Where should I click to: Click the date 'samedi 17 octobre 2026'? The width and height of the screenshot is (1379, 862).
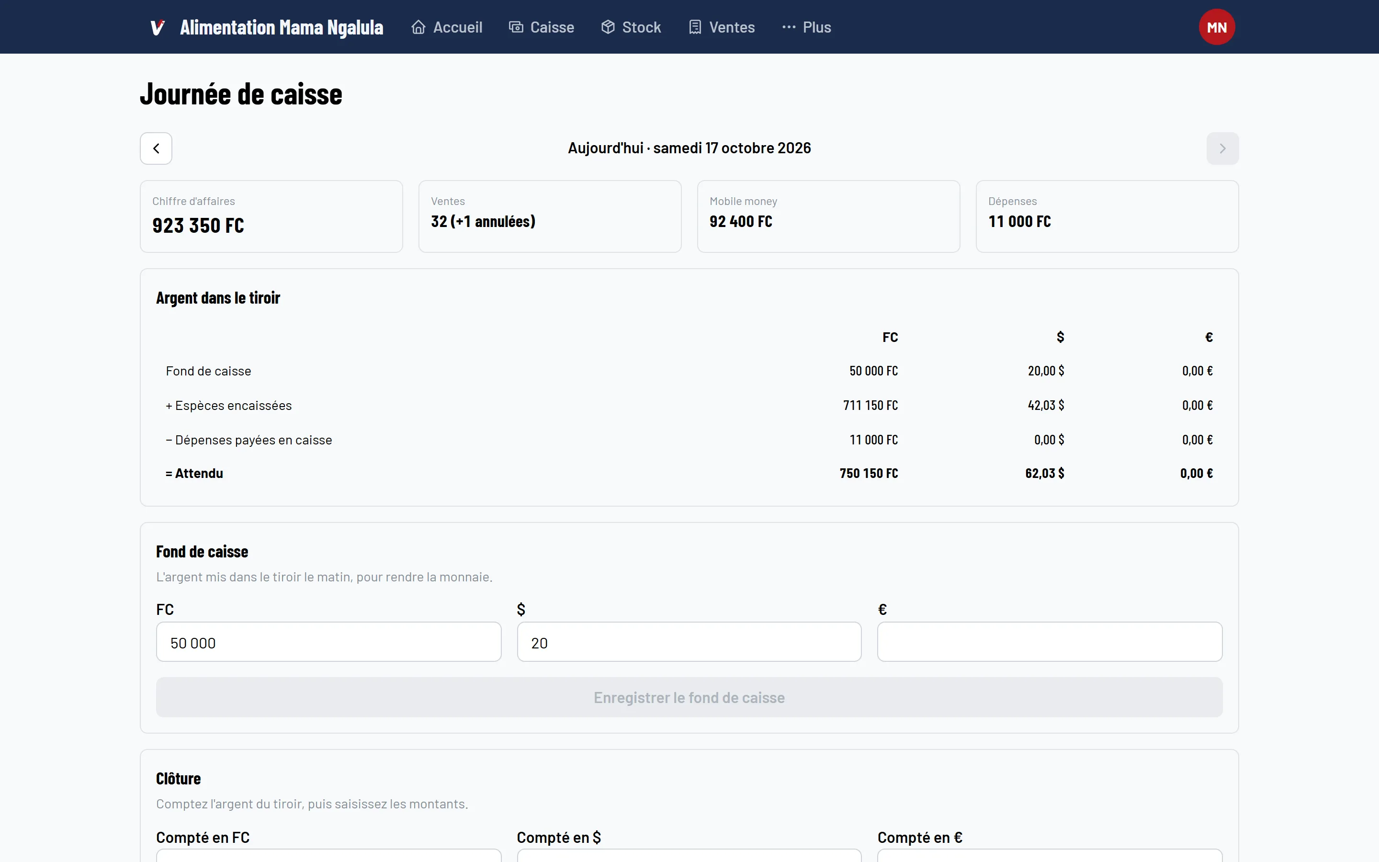pos(732,148)
